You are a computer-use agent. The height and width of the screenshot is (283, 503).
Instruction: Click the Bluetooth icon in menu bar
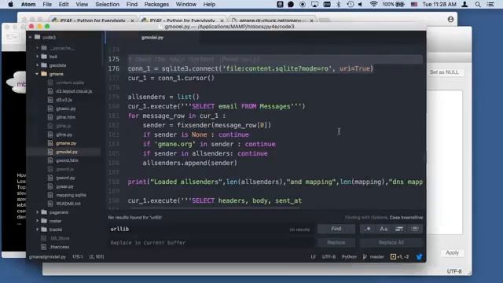coord(339,4)
